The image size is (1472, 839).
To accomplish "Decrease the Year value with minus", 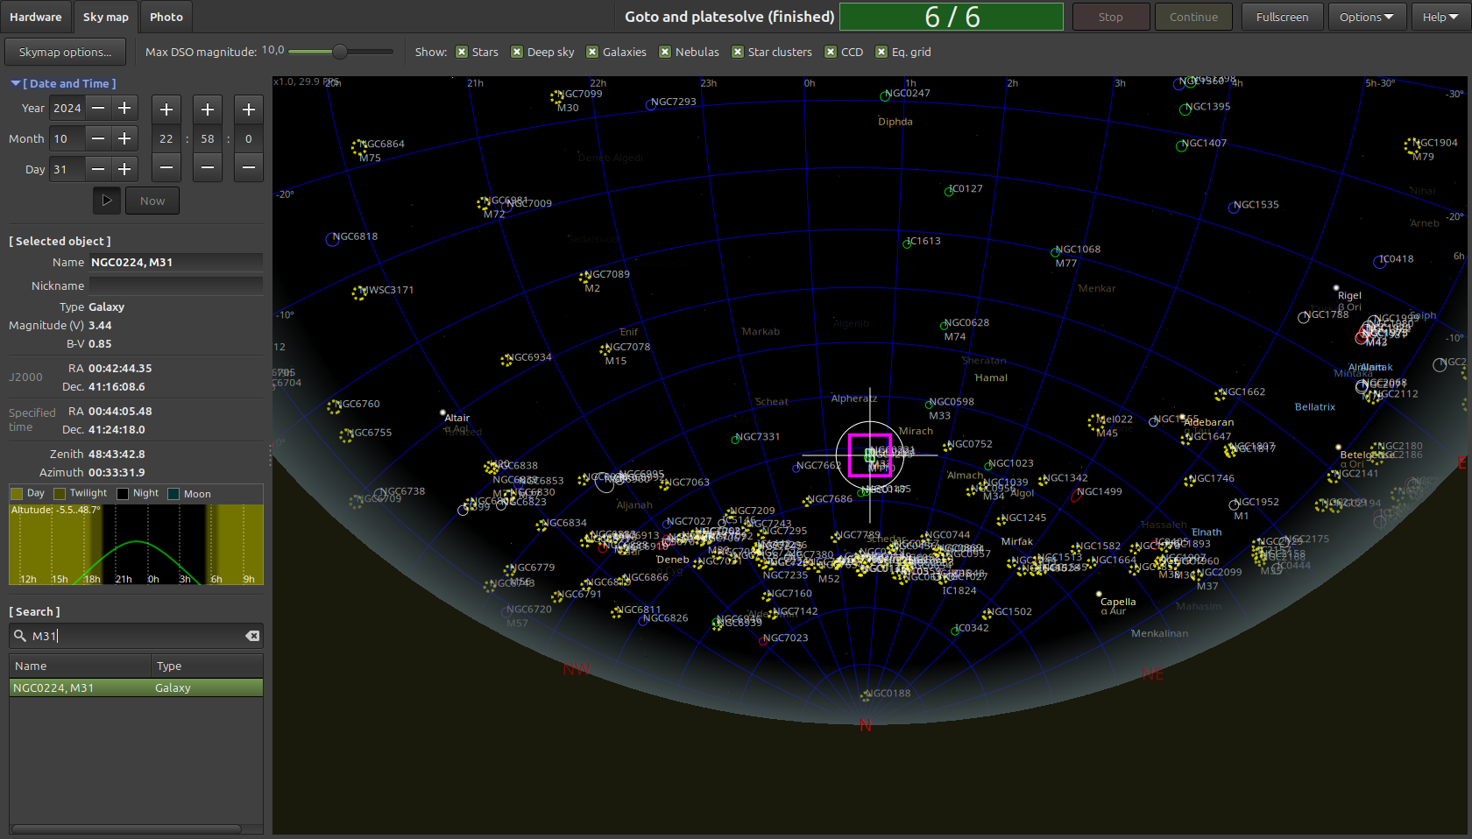I will 98,108.
